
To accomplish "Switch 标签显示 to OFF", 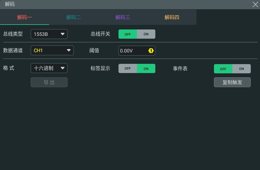I will click(128, 68).
